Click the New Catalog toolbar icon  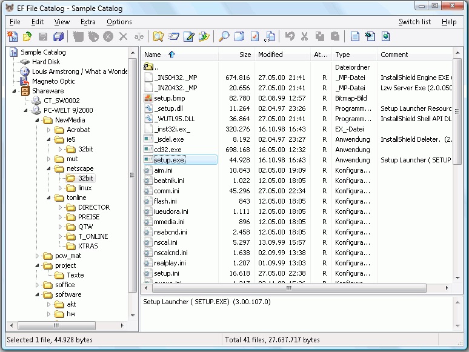coord(12,37)
